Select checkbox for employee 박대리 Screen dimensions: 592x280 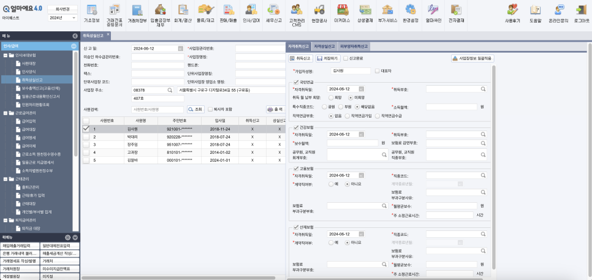[86, 137]
